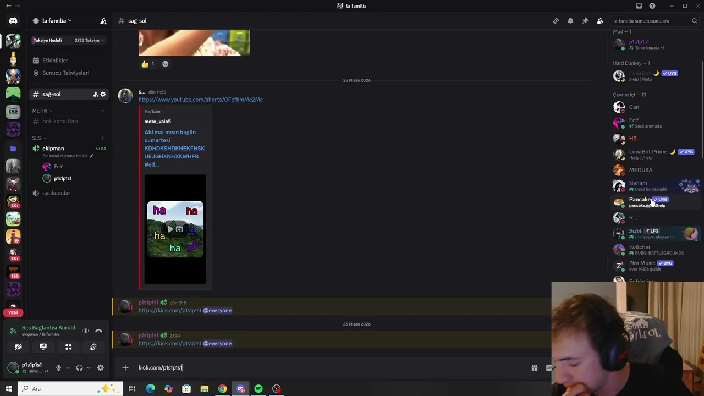Set voice channel status pencil text
704x396 pixels.
point(68,156)
